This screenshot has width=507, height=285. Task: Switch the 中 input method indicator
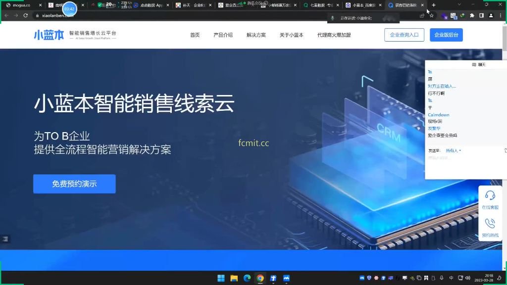point(451,278)
